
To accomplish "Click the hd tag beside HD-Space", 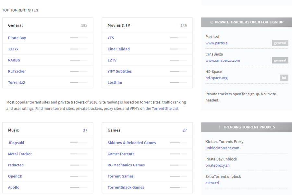I will pos(284,78).
